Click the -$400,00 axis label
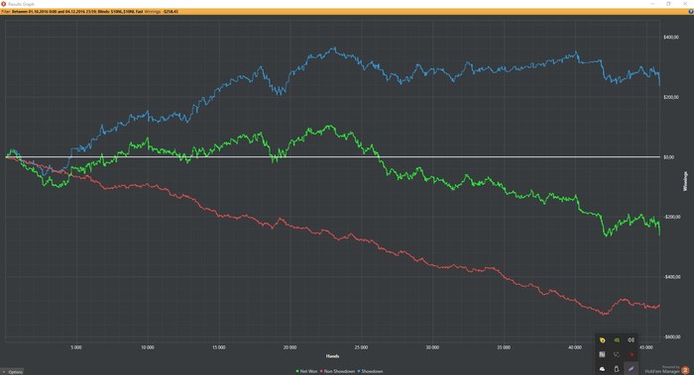 672,277
